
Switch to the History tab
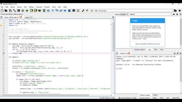155,95
